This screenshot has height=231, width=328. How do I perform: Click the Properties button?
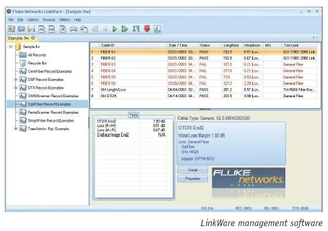pos(193,179)
